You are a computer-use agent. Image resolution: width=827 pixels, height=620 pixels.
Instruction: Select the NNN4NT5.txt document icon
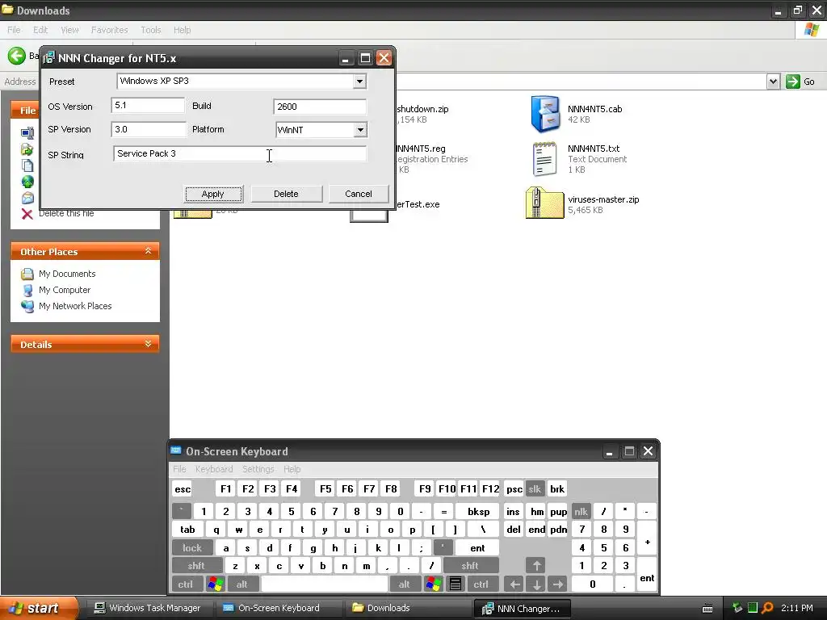[x=545, y=159]
